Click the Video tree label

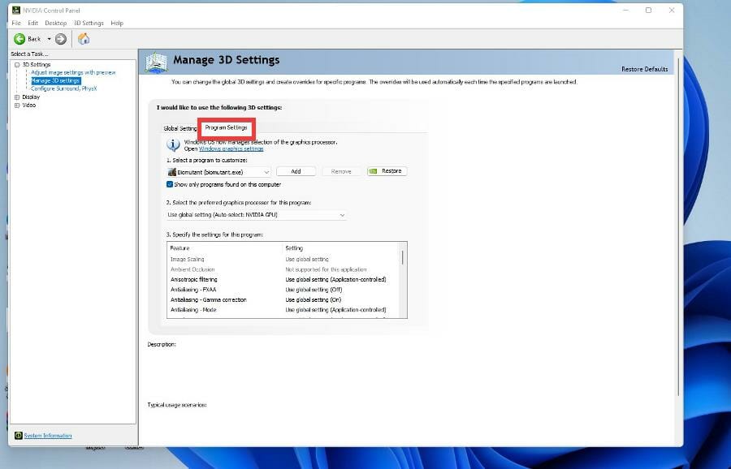tap(29, 105)
